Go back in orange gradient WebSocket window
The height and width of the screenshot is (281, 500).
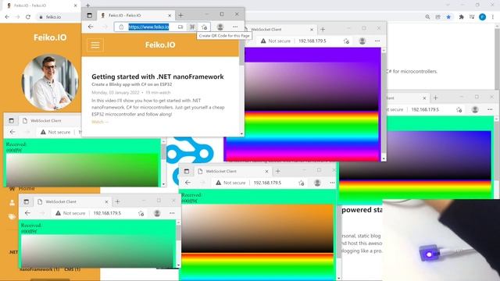pyautogui.click(x=187, y=183)
